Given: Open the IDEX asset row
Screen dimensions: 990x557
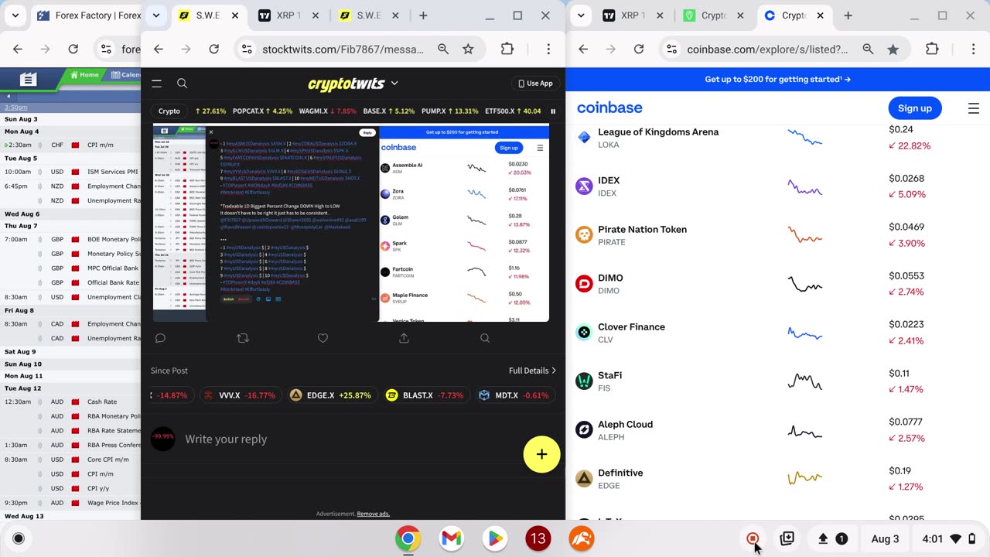Looking at the screenshot, I should (778, 186).
